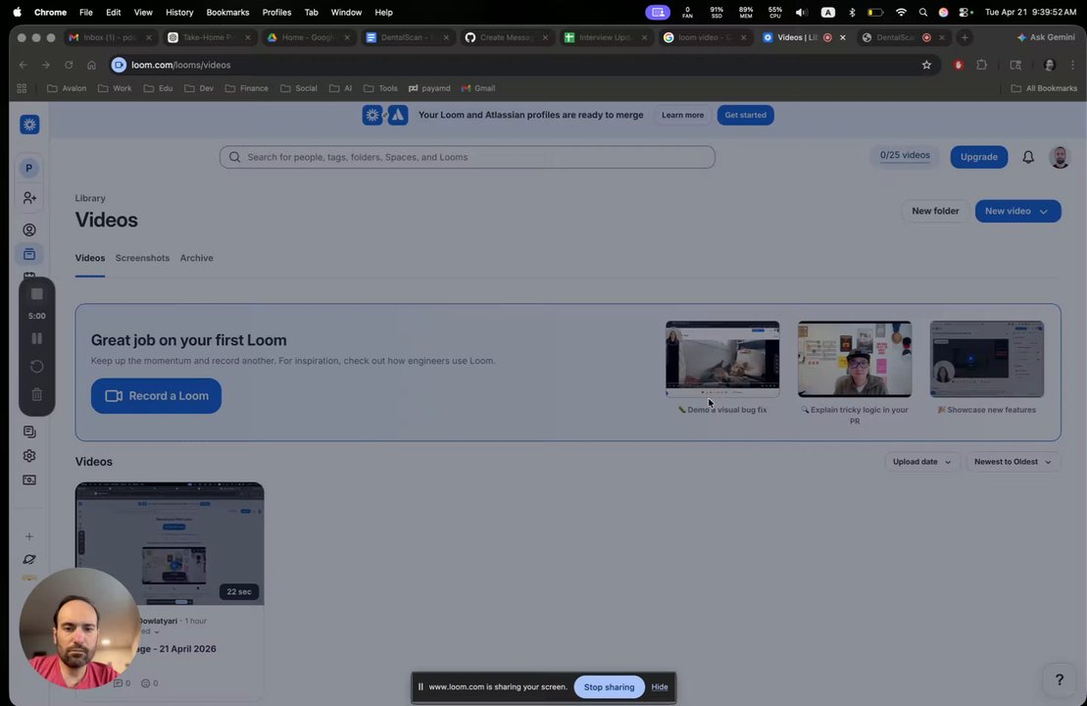
Task: Open the Tools bookmarks folder
Action: click(x=380, y=88)
